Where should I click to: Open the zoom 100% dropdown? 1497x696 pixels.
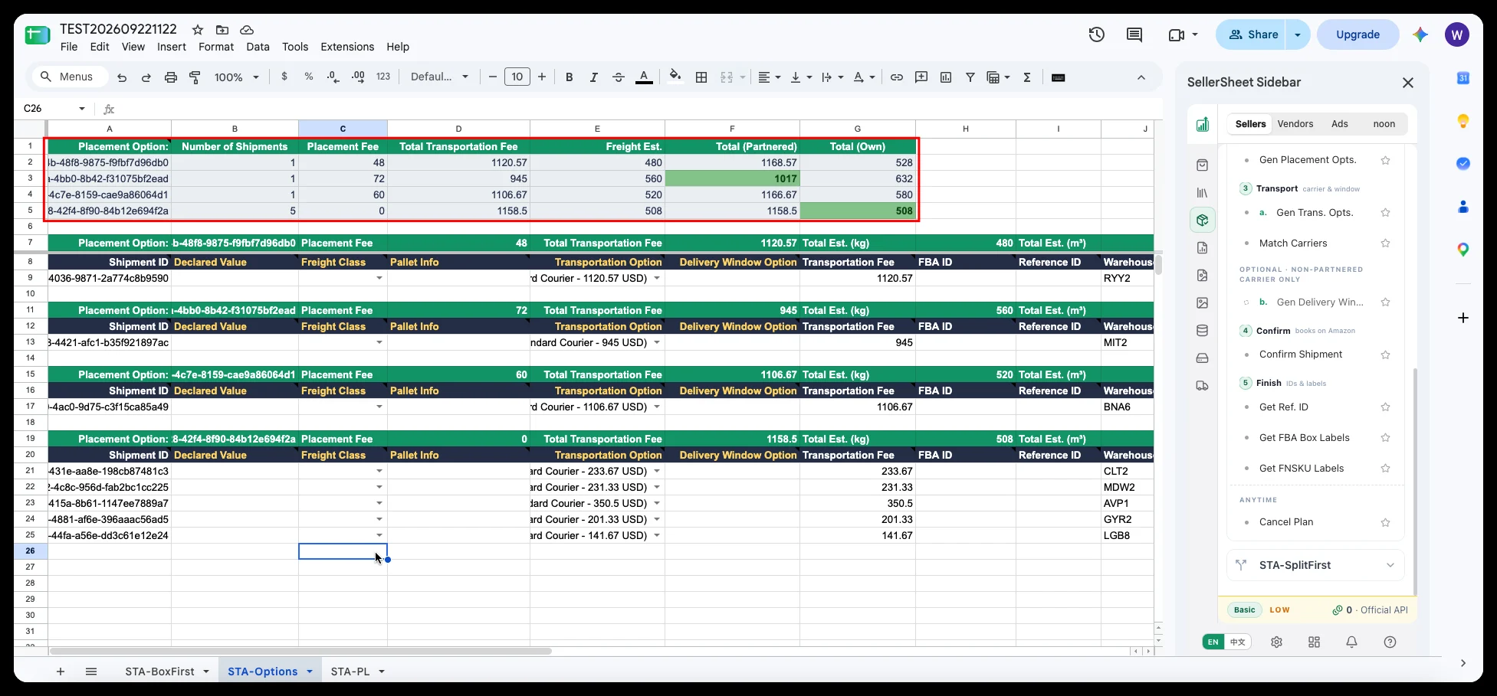pyautogui.click(x=237, y=77)
